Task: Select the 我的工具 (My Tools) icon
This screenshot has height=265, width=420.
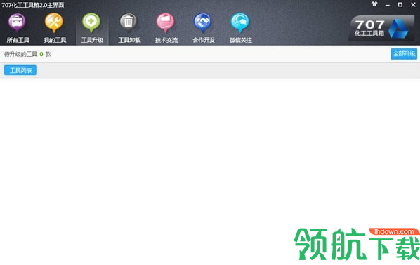Action: (x=55, y=28)
